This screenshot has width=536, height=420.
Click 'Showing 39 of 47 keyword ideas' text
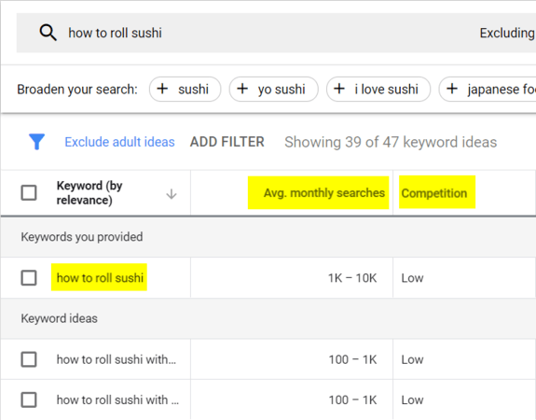[x=391, y=142]
